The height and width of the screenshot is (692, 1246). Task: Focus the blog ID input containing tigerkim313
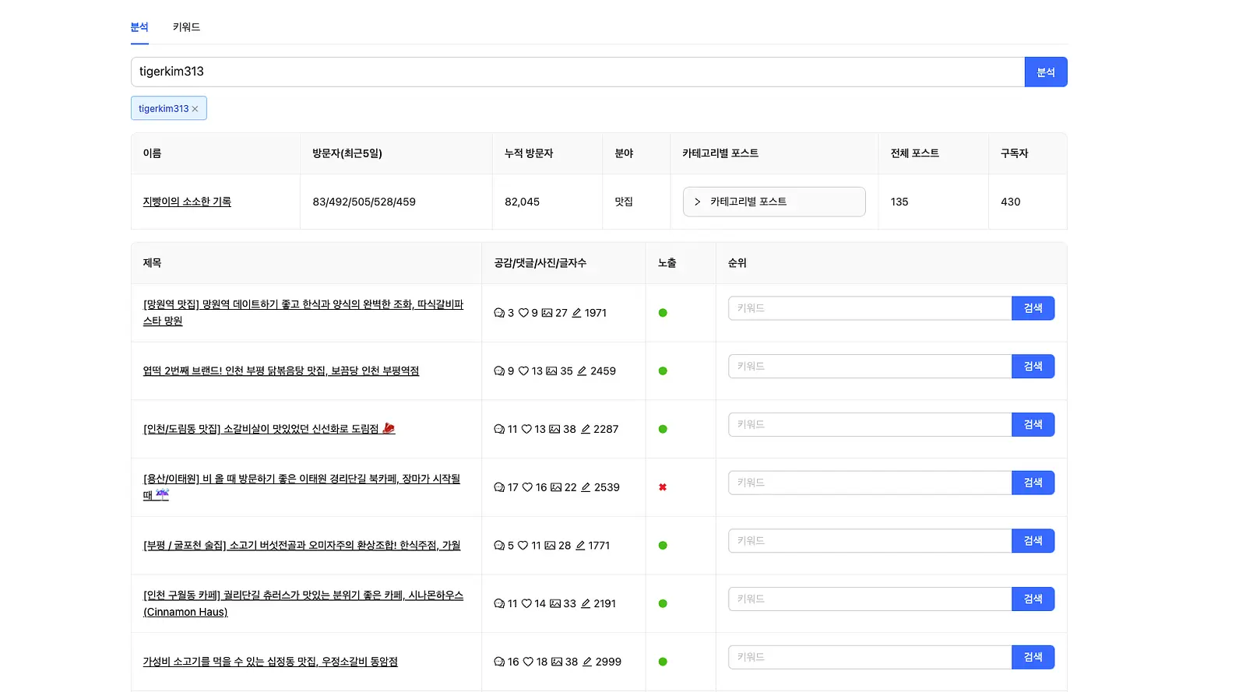(x=578, y=72)
